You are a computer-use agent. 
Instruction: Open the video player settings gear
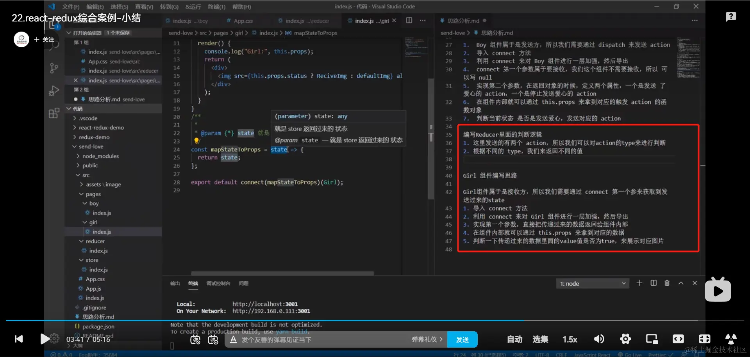tap(625, 339)
